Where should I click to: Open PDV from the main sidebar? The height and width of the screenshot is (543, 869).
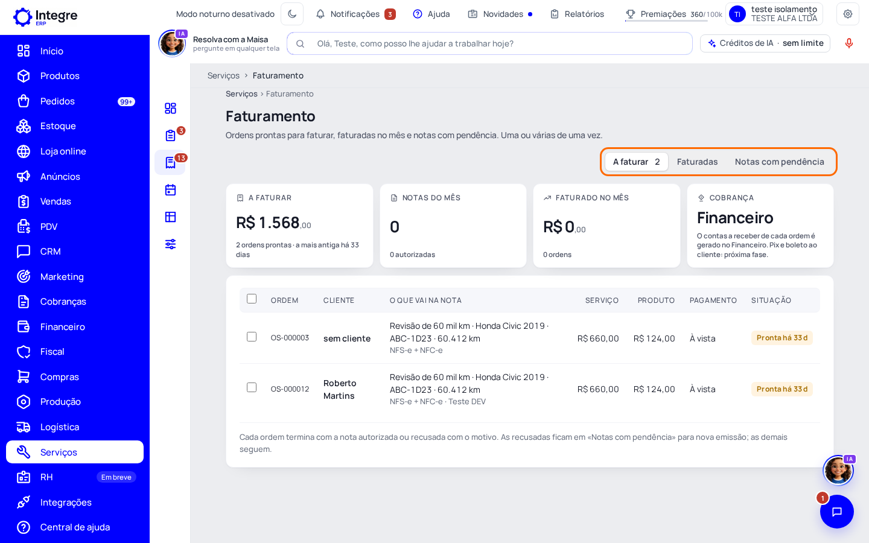point(75,227)
